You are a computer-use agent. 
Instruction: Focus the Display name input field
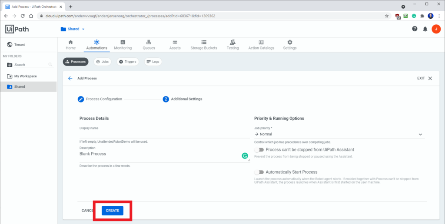[x=165, y=134]
